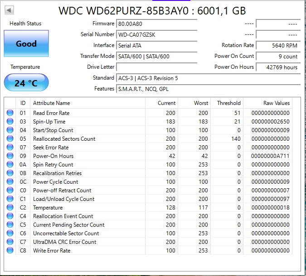Click the status orb for Load/Unload Cycle Count

click(10, 199)
